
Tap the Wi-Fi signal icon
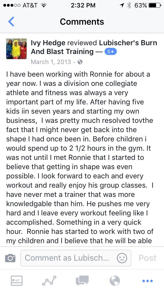coord(44,5)
